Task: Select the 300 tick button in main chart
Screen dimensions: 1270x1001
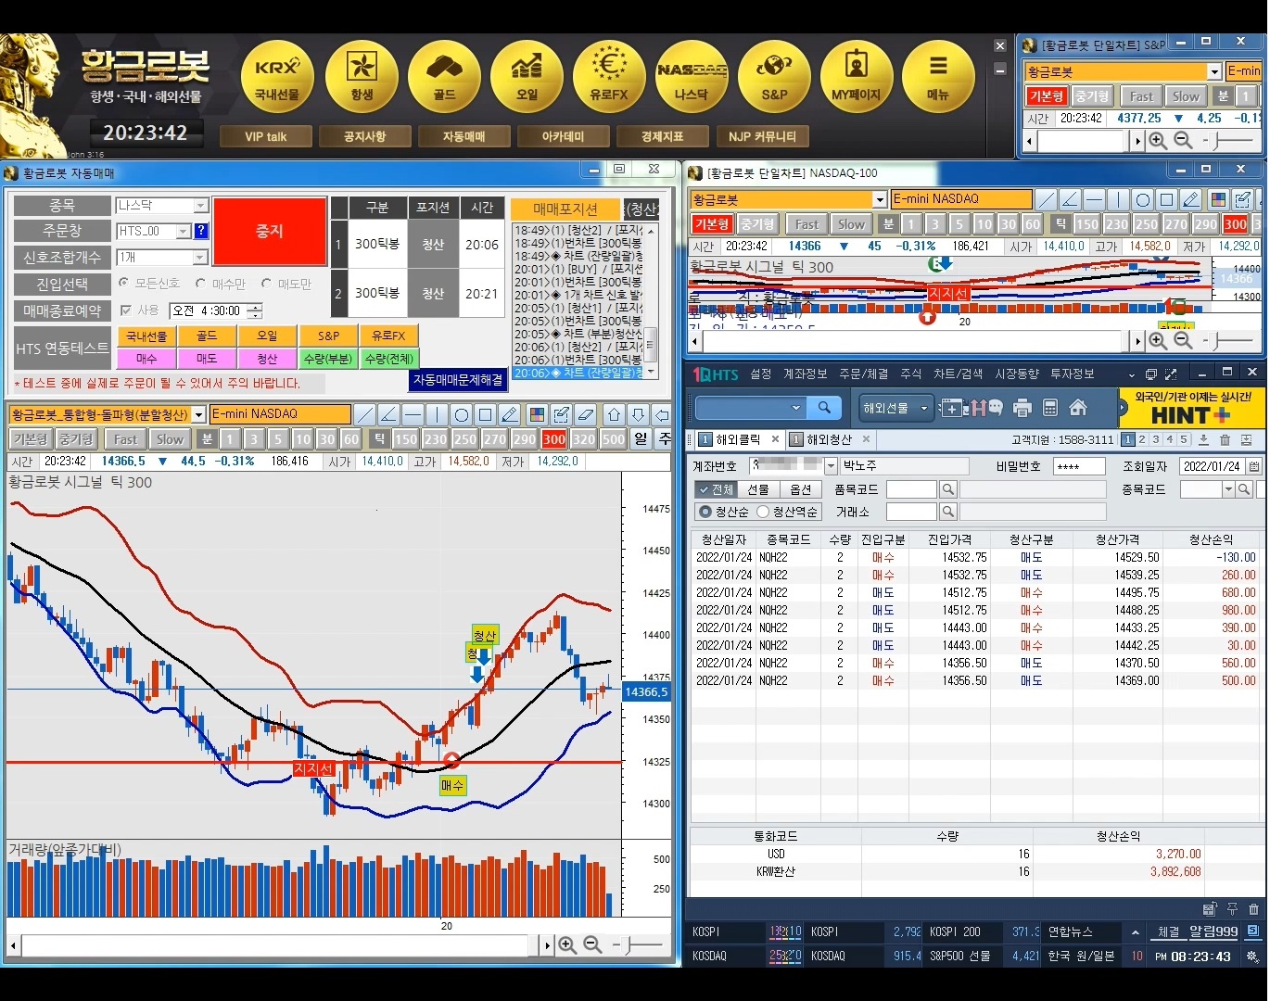Action: coord(554,439)
